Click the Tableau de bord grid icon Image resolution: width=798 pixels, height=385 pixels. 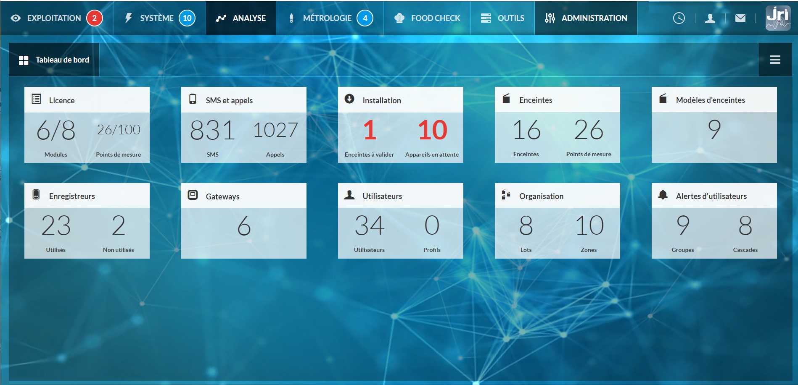coord(24,60)
